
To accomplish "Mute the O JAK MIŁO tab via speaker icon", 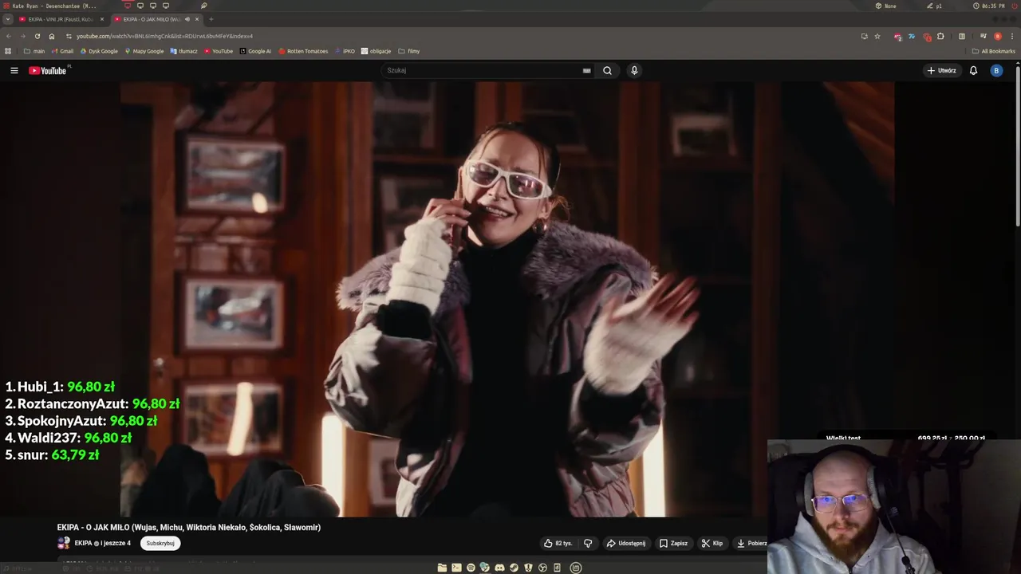I will (x=187, y=19).
